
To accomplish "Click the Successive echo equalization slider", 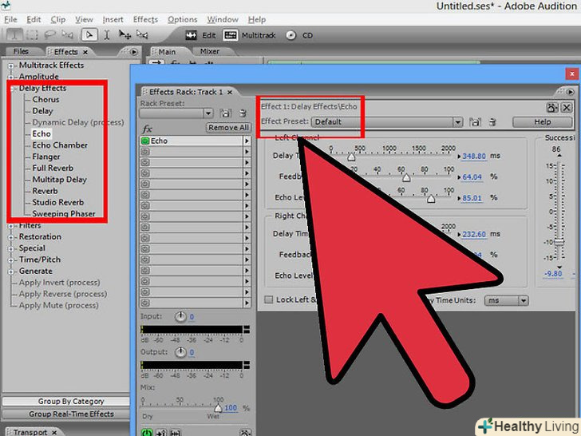I will pyautogui.click(x=559, y=242).
